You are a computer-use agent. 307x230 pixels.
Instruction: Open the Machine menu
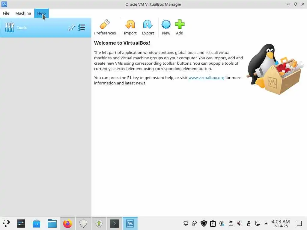click(x=23, y=13)
